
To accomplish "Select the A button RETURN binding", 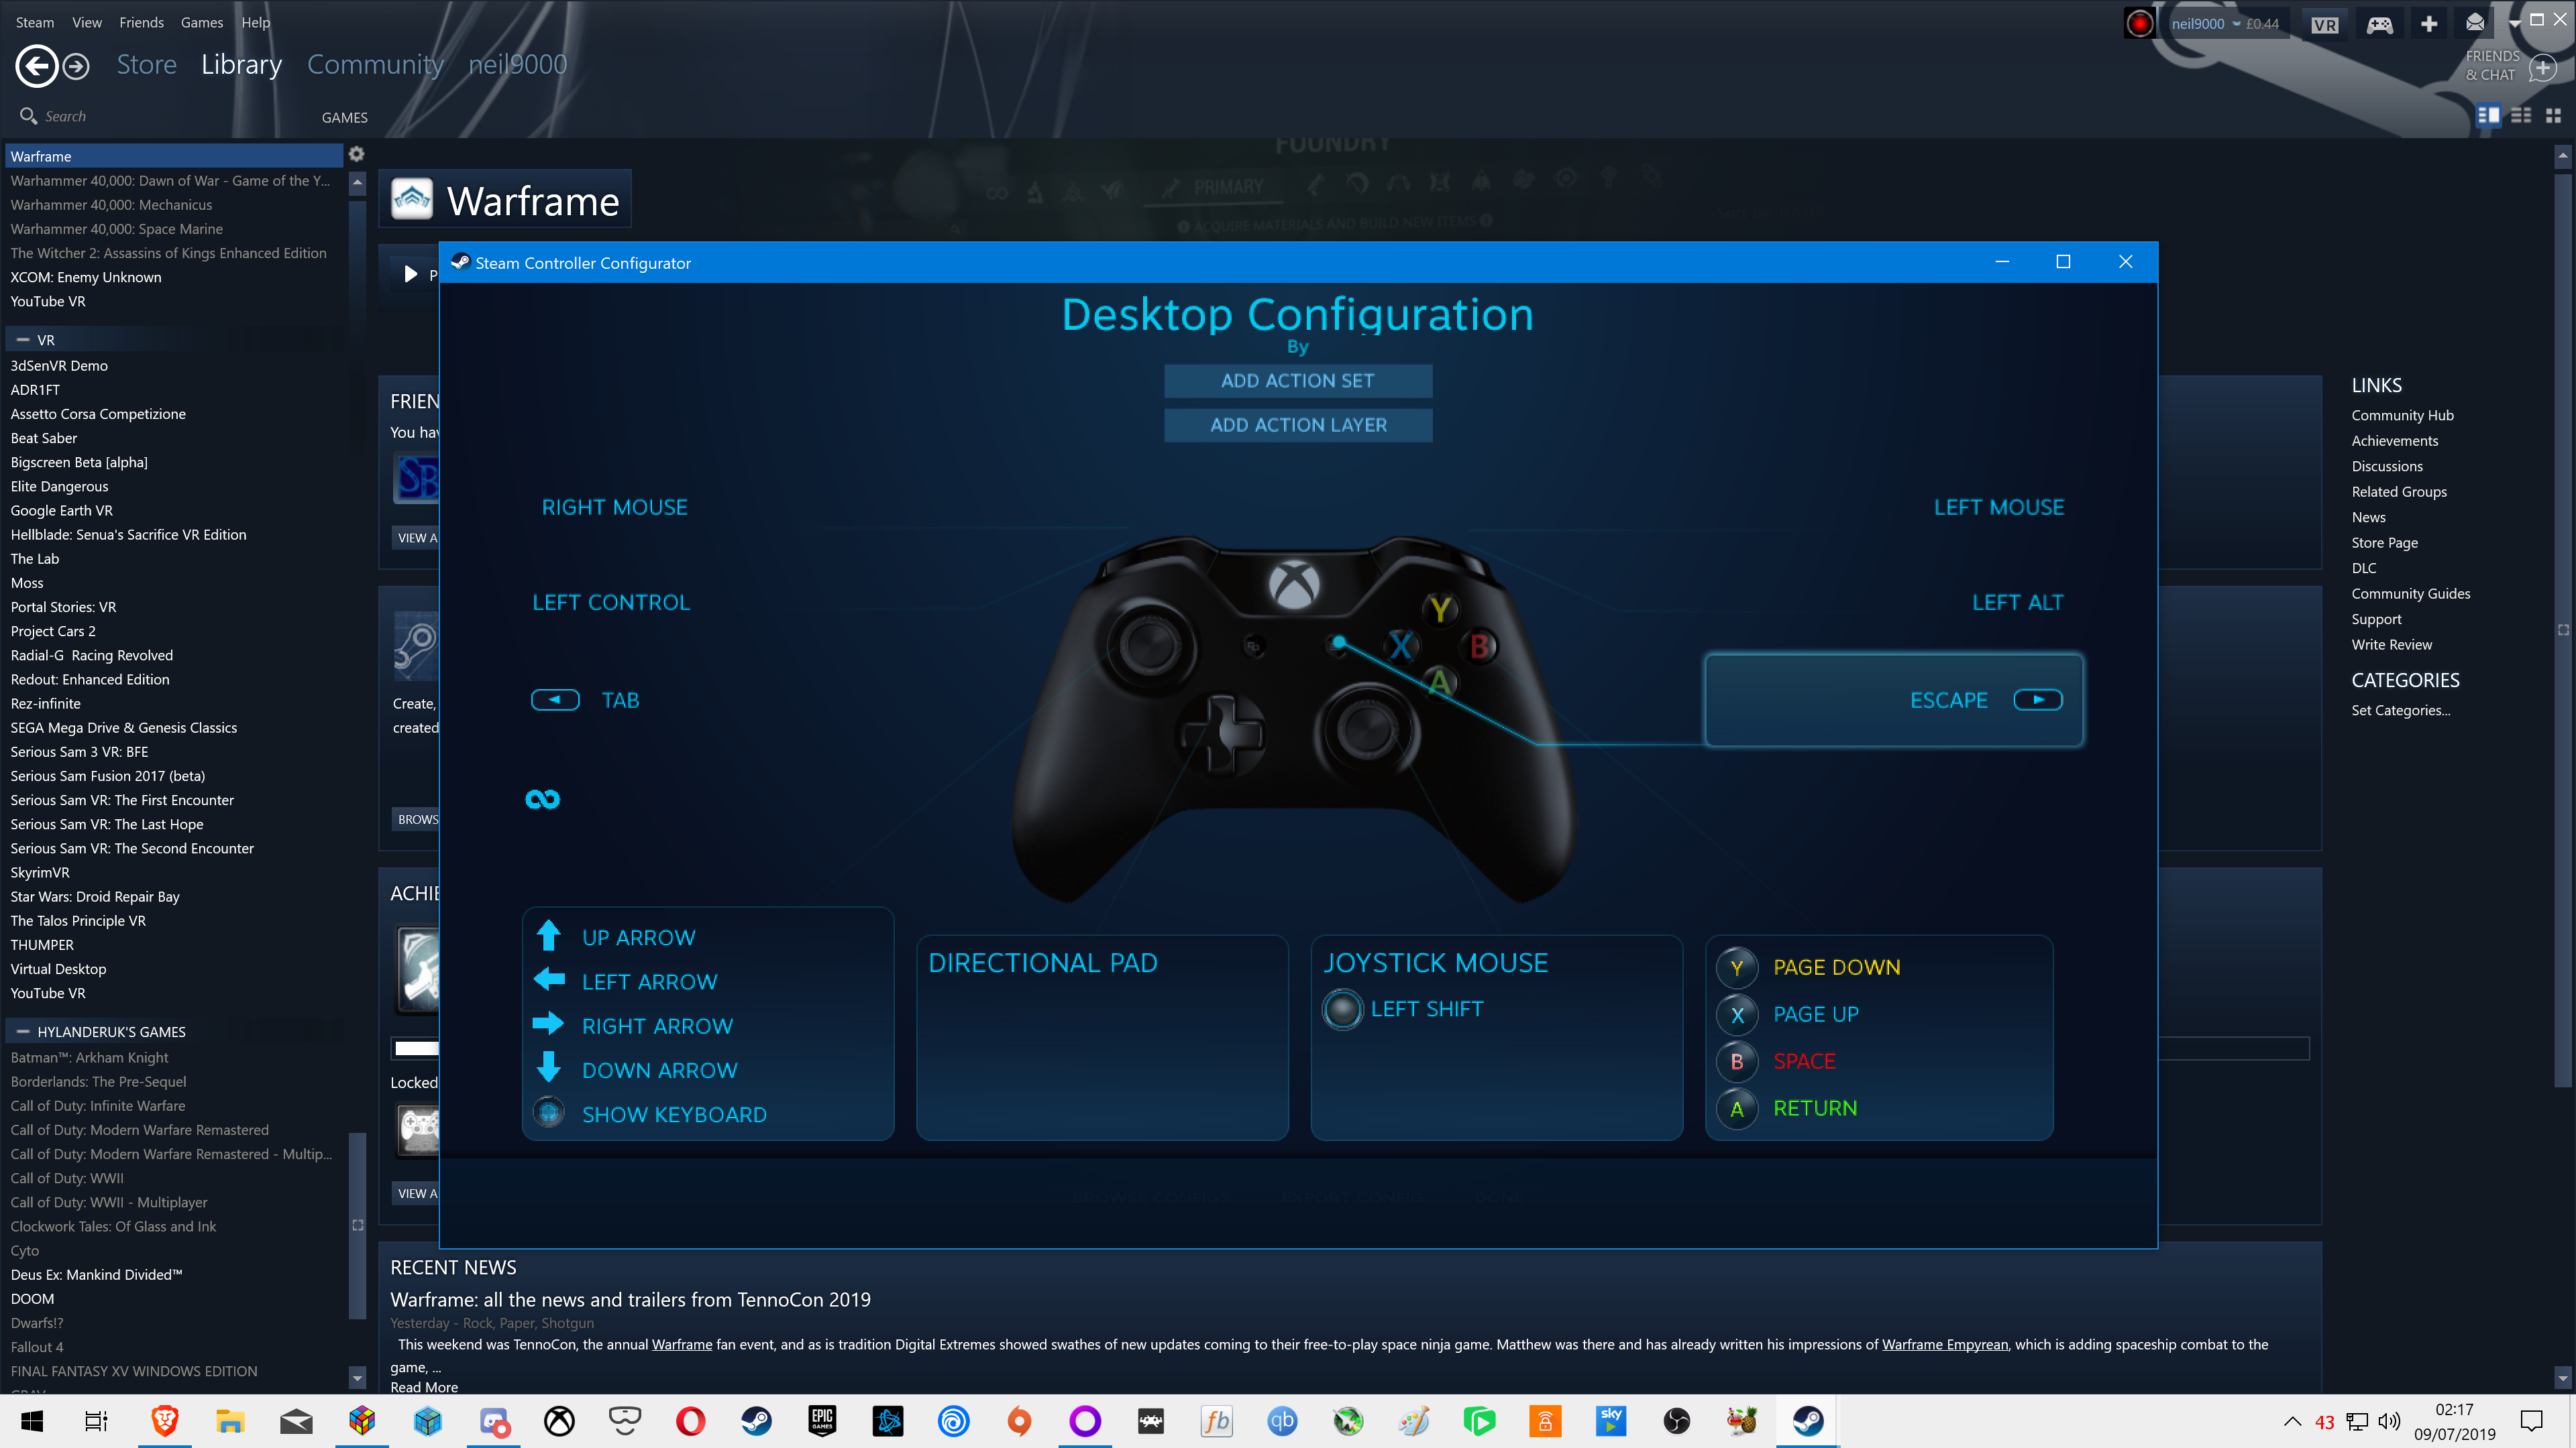I will pos(1787,1108).
